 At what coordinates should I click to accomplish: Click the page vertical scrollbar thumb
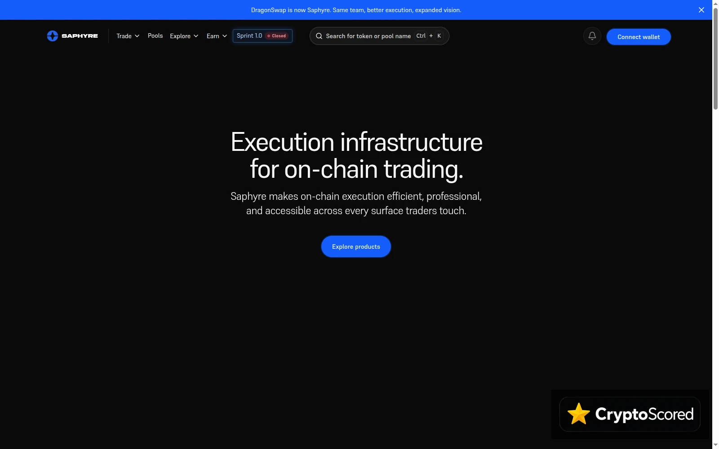715,58
